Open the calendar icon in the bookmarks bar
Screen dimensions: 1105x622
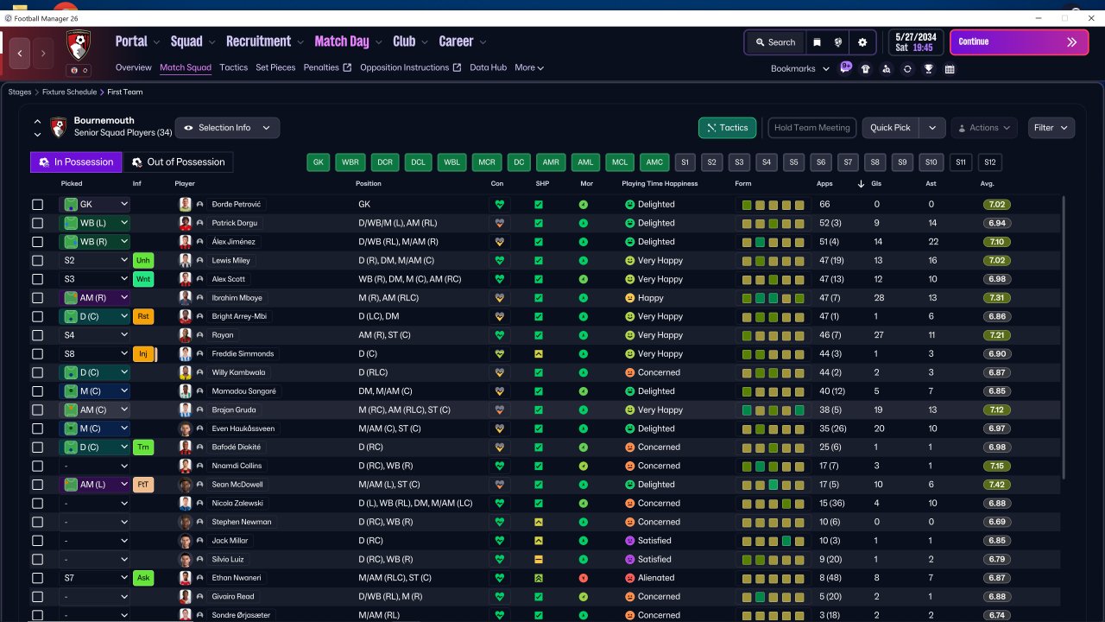click(950, 69)
